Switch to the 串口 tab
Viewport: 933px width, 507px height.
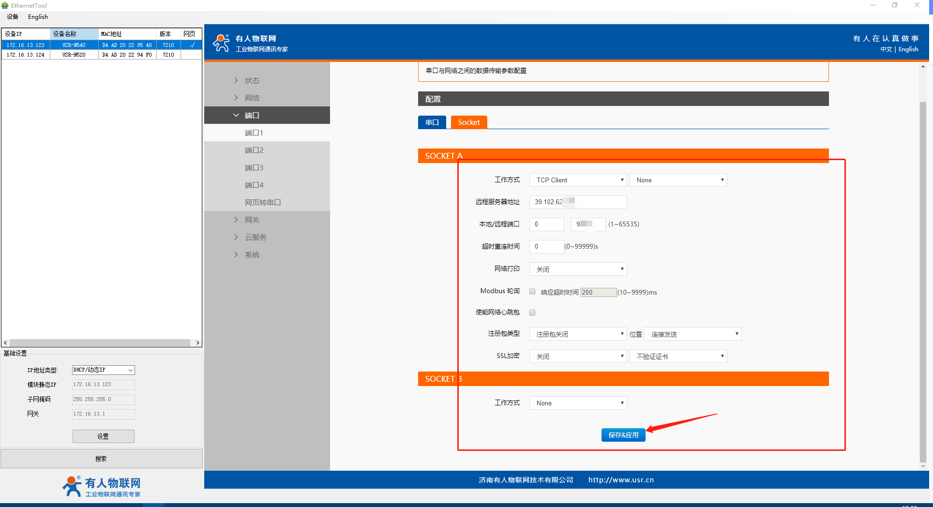pos(432,122)
